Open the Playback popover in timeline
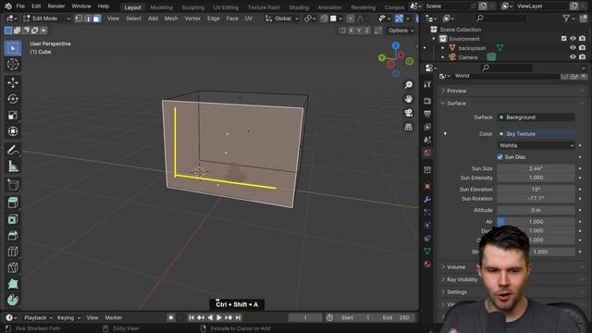Image resolution: width=592 pixels, height=333 pixels. click(38, 318)
